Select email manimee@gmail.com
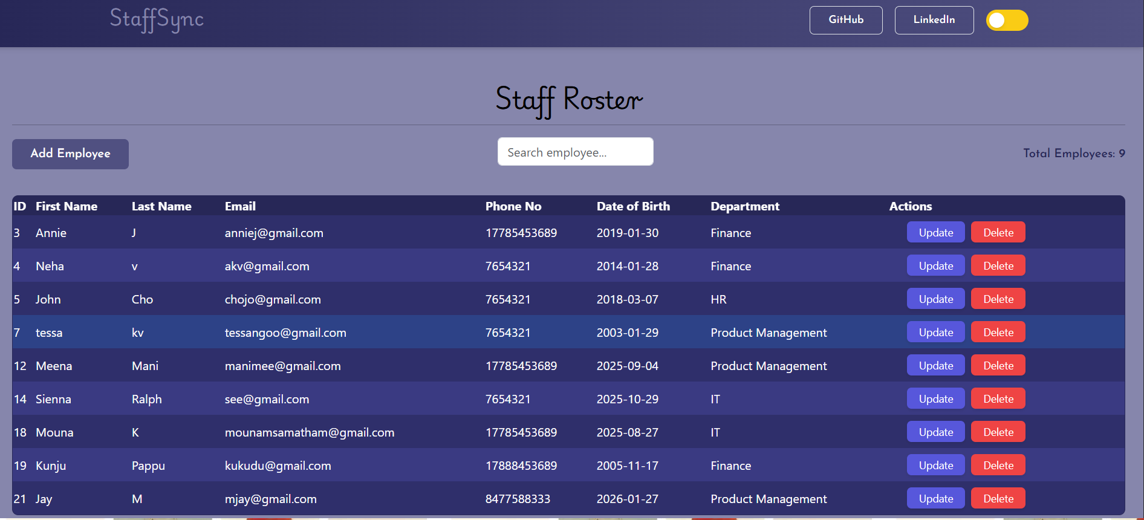 coord(282,366)
